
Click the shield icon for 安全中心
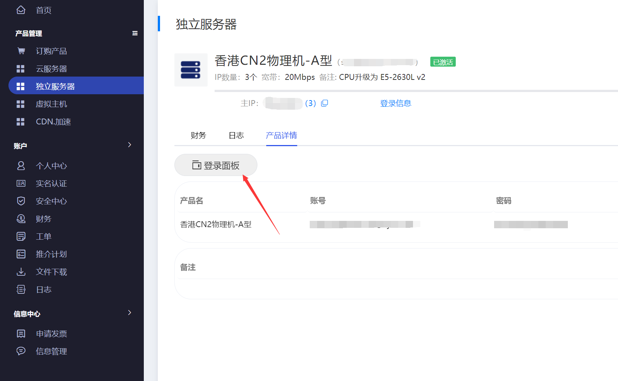click(21, 201)
